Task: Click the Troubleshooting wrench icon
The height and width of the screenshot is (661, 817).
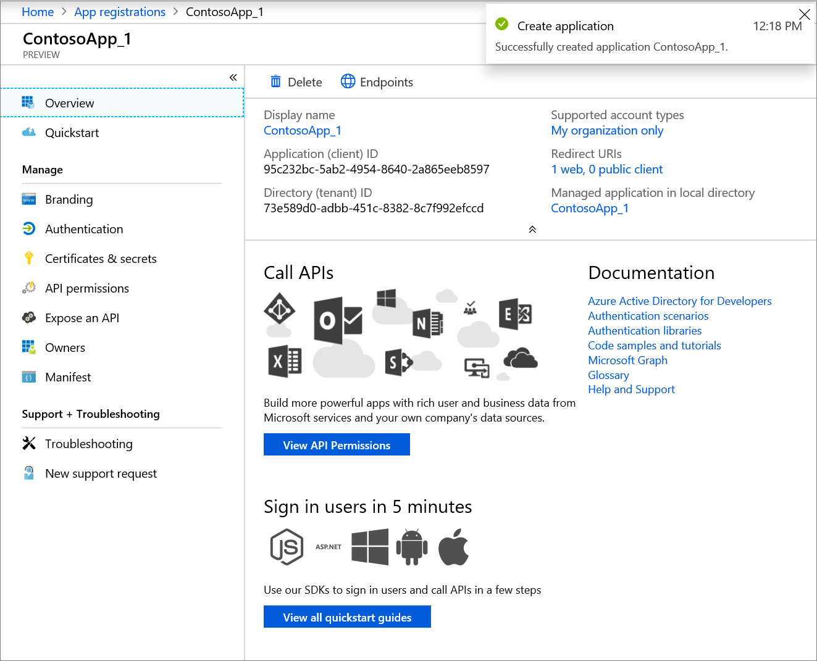Action: click(28, 443)
